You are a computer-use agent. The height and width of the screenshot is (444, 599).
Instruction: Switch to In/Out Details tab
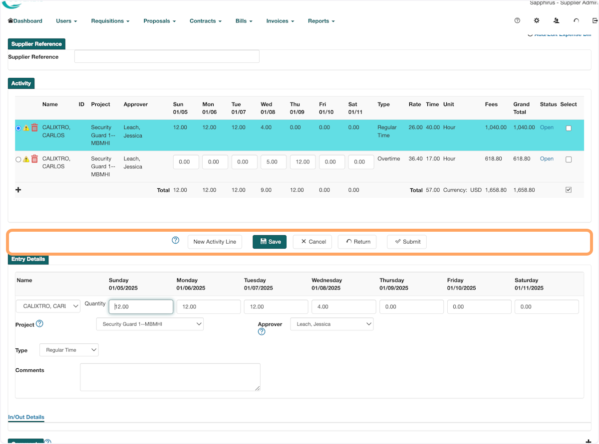[x=26, y=417]
